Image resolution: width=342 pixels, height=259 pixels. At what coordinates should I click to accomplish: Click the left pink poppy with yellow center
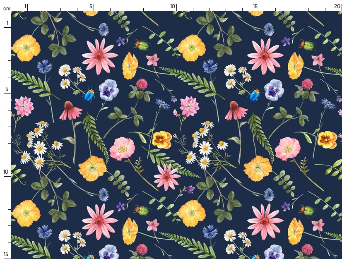click(123, 149)
